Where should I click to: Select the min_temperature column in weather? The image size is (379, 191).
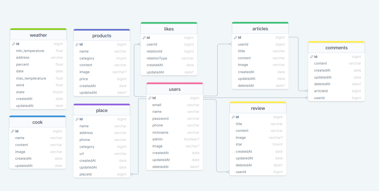click(x=38, y=51)
